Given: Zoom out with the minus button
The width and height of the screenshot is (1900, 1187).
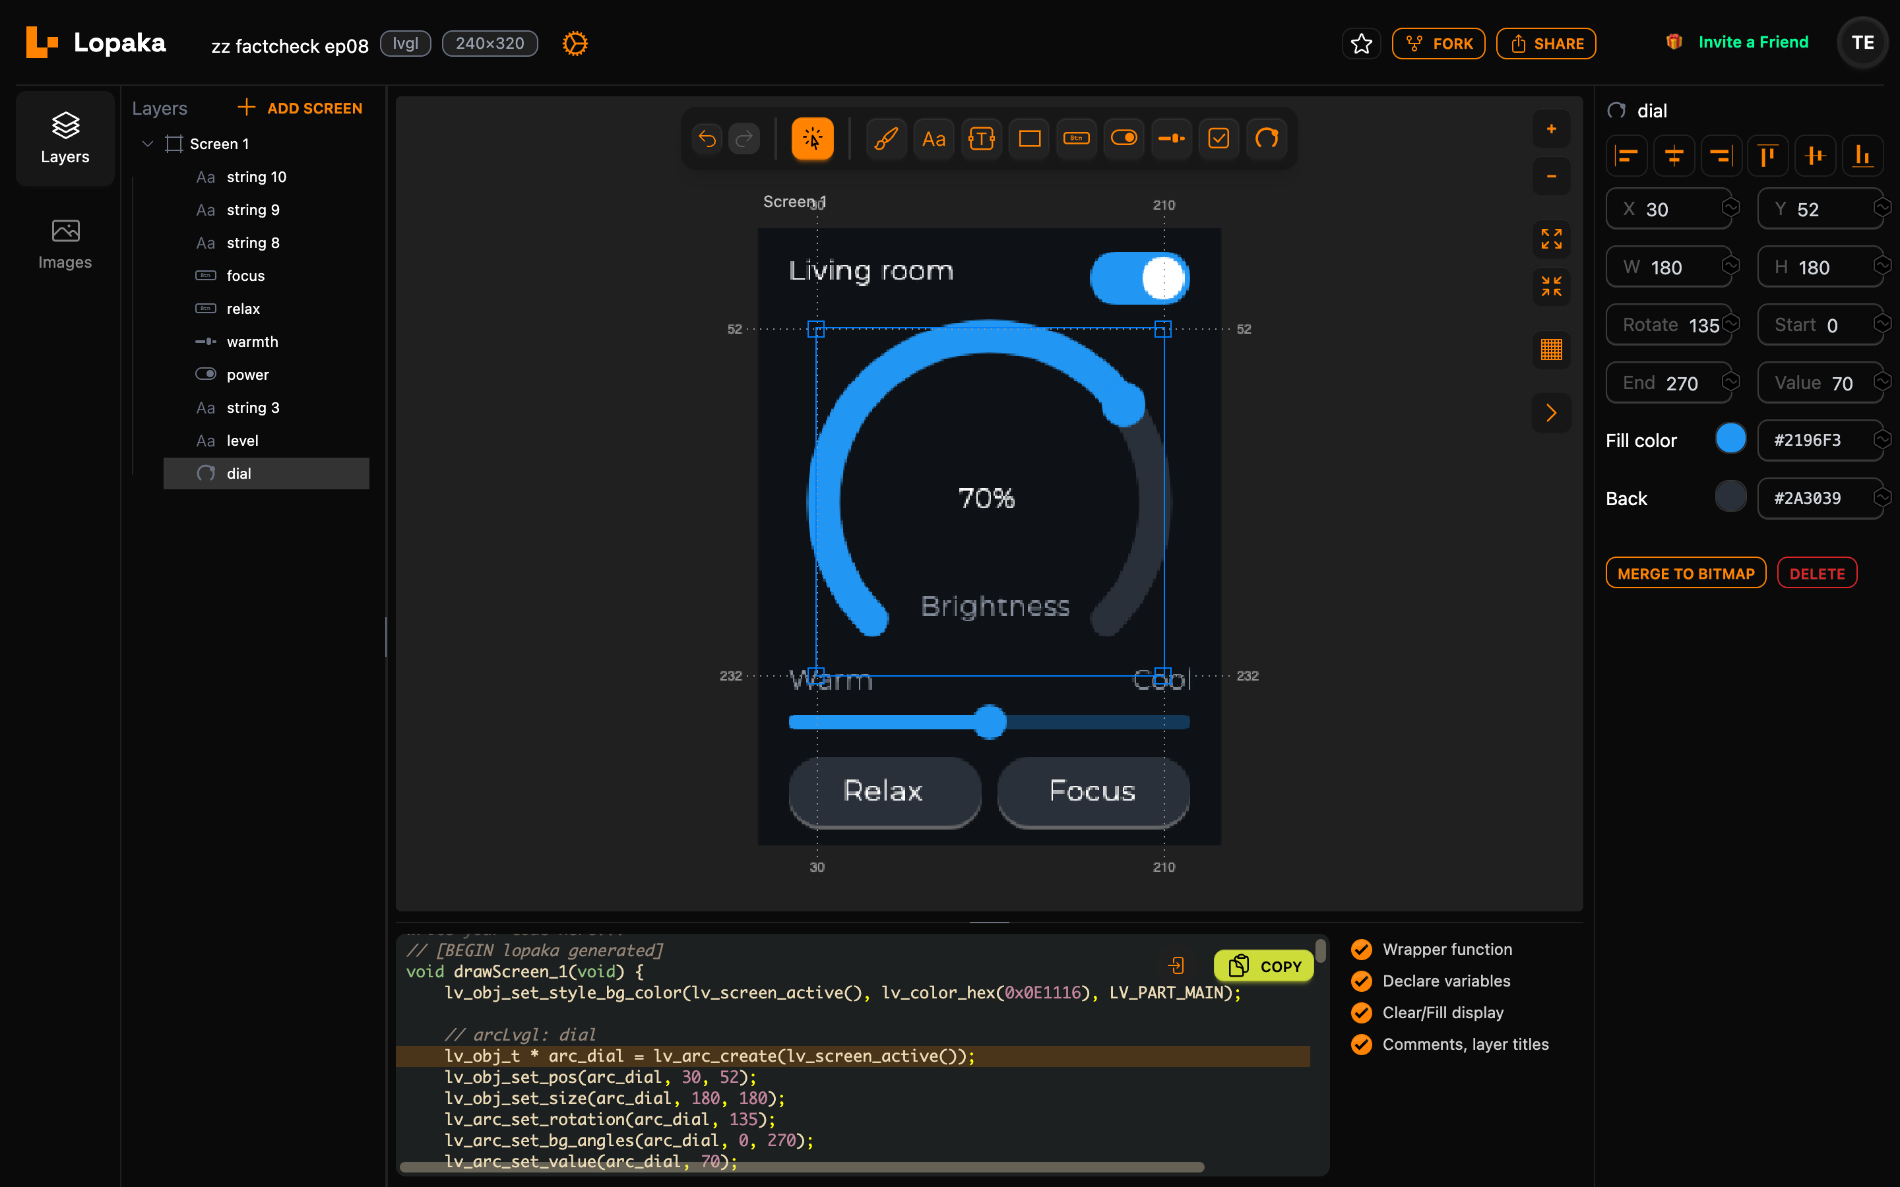Looking at the screenshot, I should (x=1552, y=177).
